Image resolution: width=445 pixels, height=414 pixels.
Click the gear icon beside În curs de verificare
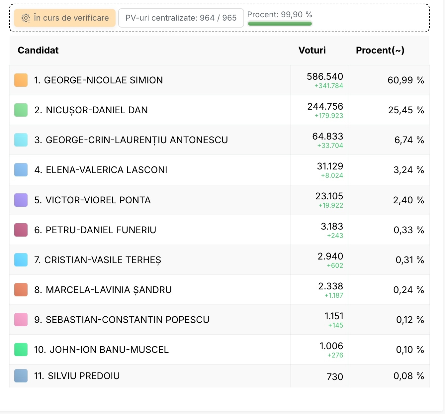tap(26, 18)
